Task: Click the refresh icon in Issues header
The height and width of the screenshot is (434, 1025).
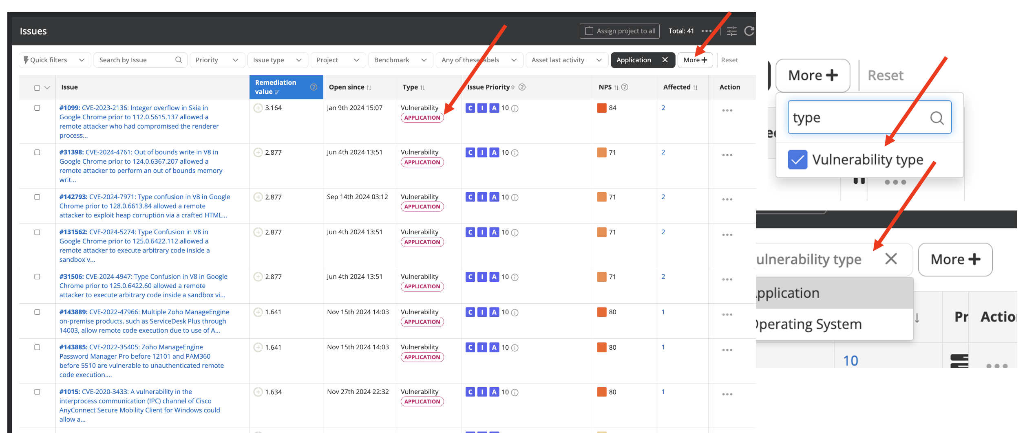Action: (x=749, y=31)
